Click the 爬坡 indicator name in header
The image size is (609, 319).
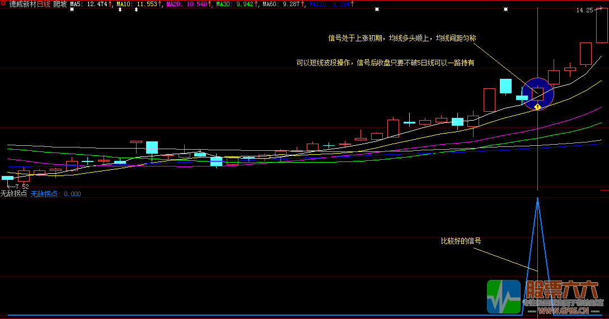pos(60,4)
